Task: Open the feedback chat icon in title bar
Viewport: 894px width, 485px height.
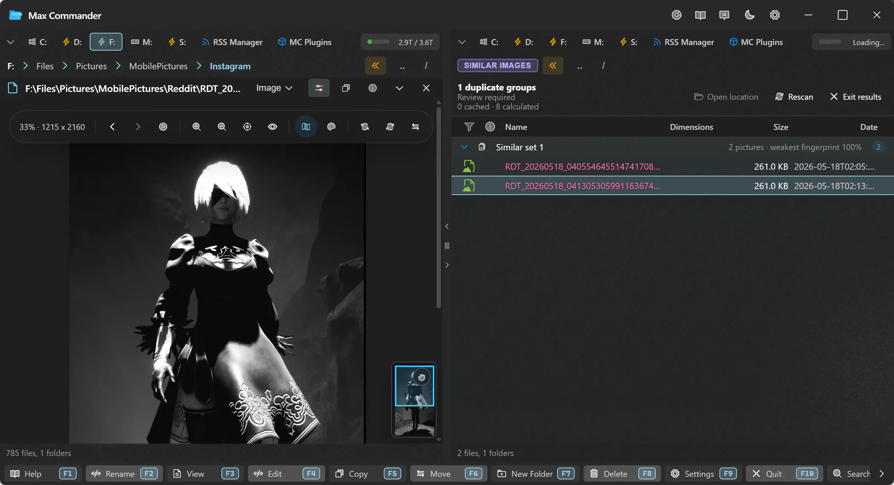Action: point(724,15)
